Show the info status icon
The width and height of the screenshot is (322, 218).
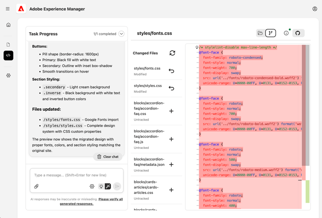(x=286, y=33)
